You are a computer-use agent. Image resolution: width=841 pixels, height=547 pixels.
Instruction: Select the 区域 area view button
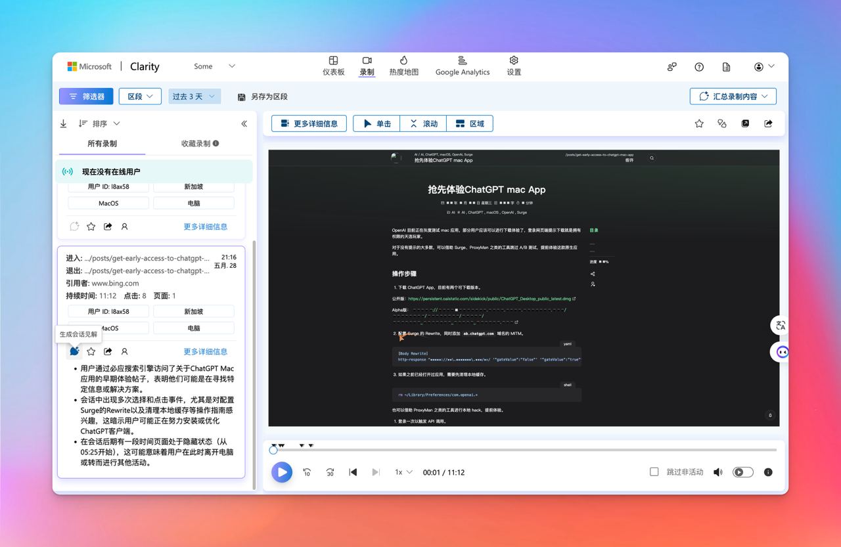click(x=470, y=123)
